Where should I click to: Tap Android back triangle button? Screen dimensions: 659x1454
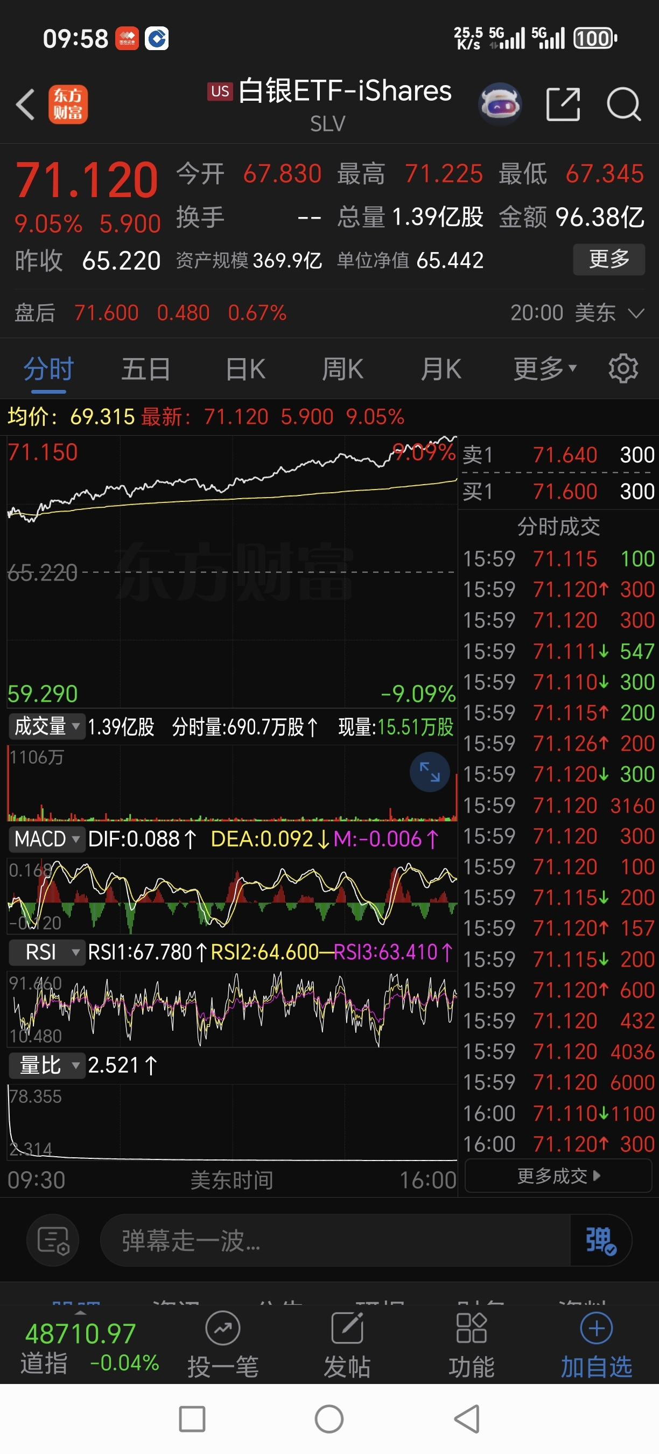coord(467,1419)
